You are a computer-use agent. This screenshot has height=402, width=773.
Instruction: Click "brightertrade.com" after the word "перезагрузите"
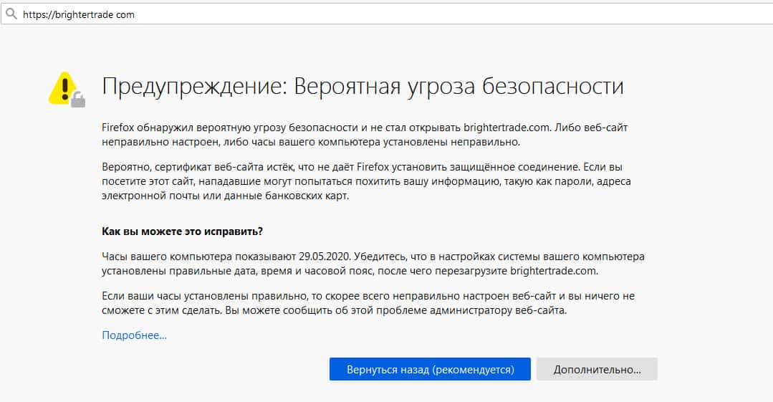click(x=553, y=271)
